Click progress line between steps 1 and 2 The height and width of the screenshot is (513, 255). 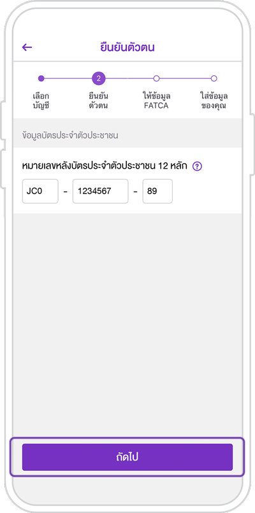68,79
